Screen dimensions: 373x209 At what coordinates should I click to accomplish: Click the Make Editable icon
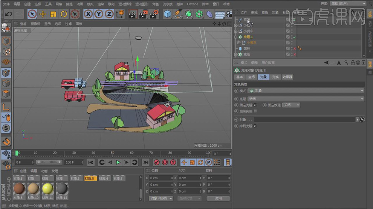pyautogui.click(x=6, y=28)
